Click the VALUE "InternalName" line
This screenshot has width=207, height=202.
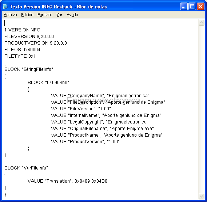click(x=106, y=115)
